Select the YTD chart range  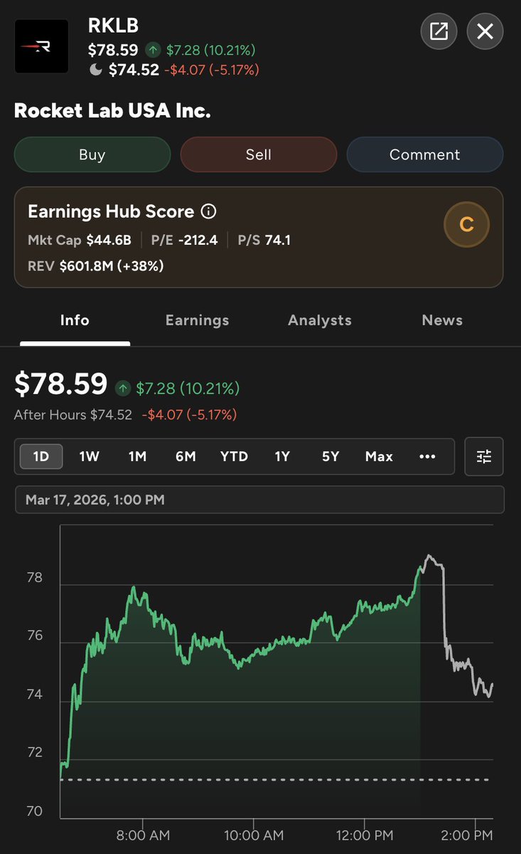coord(234,456)
